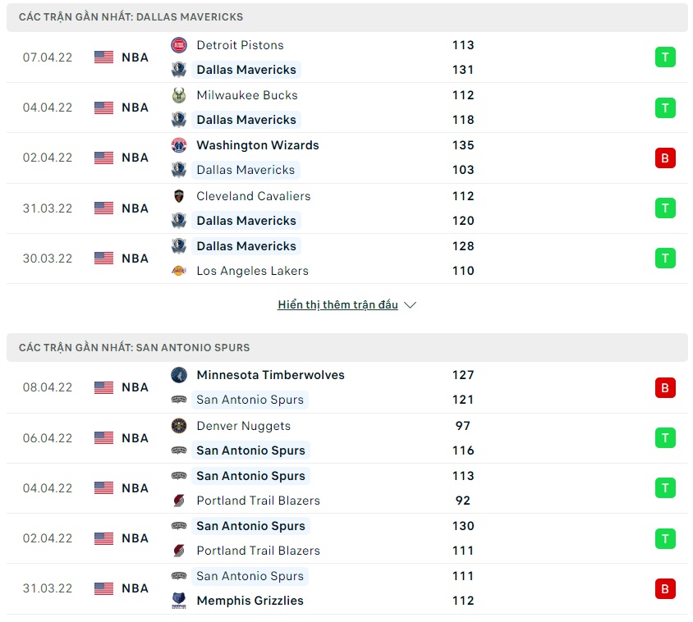693x622 pixels.
Task: Click the Cleveland Cavaliers team logo
Action: tap(179, 196)
